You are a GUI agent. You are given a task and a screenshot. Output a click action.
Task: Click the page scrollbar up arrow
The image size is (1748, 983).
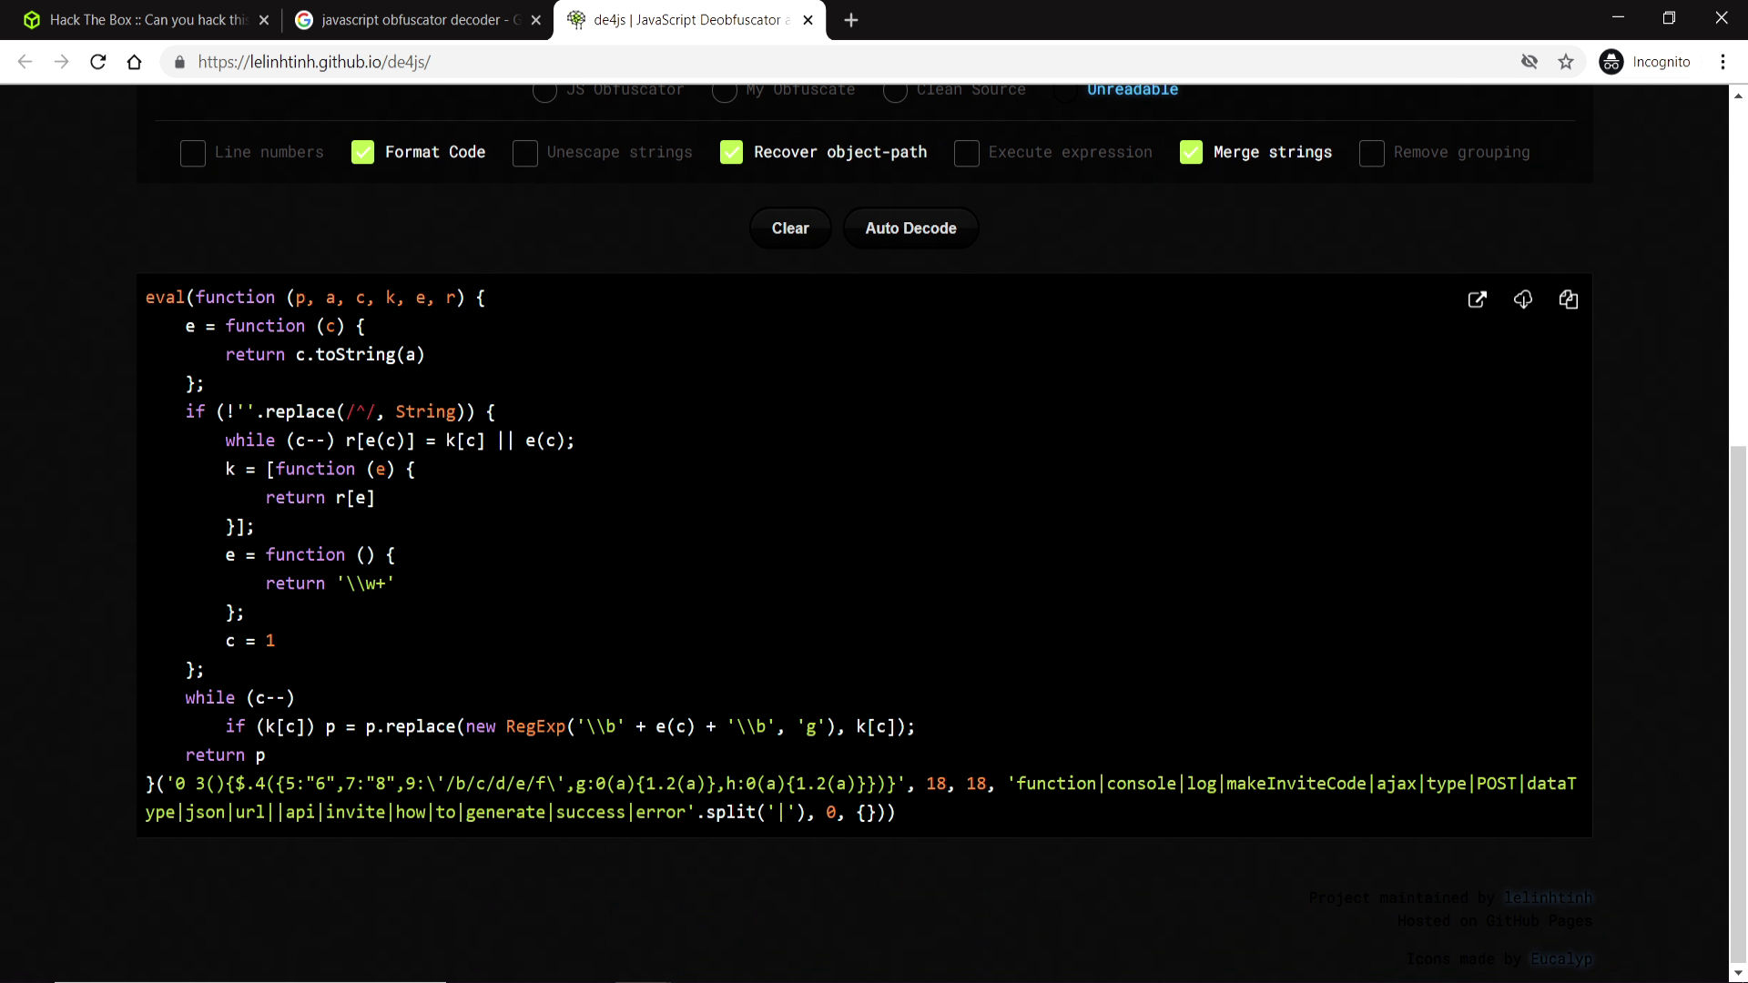coord(1738,95)
